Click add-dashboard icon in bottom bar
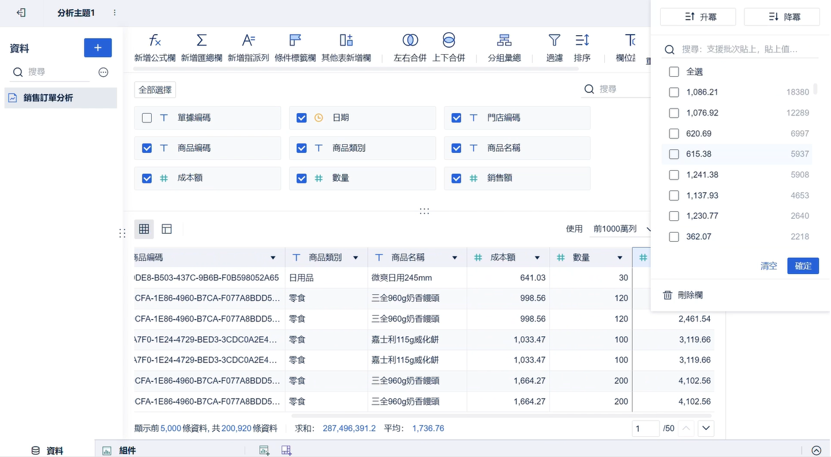831x457 pixels. (286, 451)
